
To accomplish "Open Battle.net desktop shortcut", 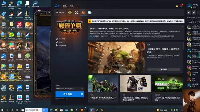I will pos(4,56).
